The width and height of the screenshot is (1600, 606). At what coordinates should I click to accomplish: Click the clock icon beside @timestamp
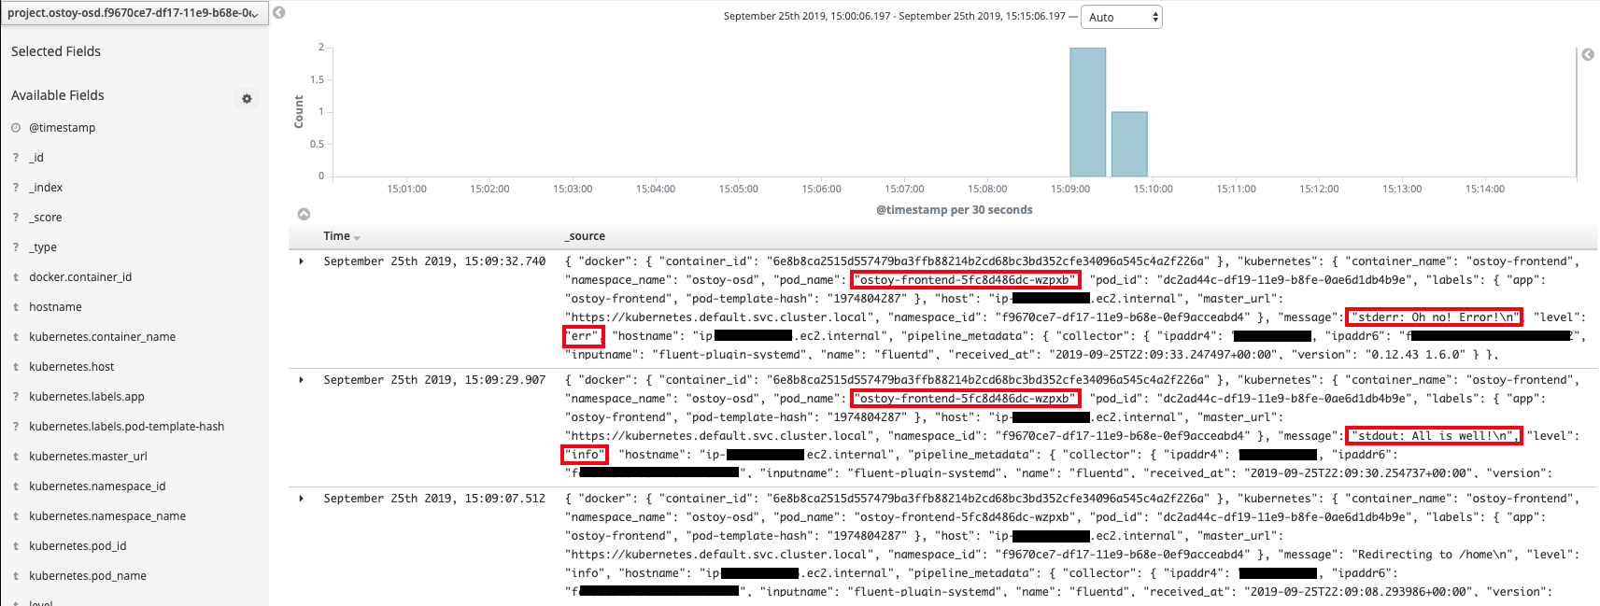tap(16, 128)
